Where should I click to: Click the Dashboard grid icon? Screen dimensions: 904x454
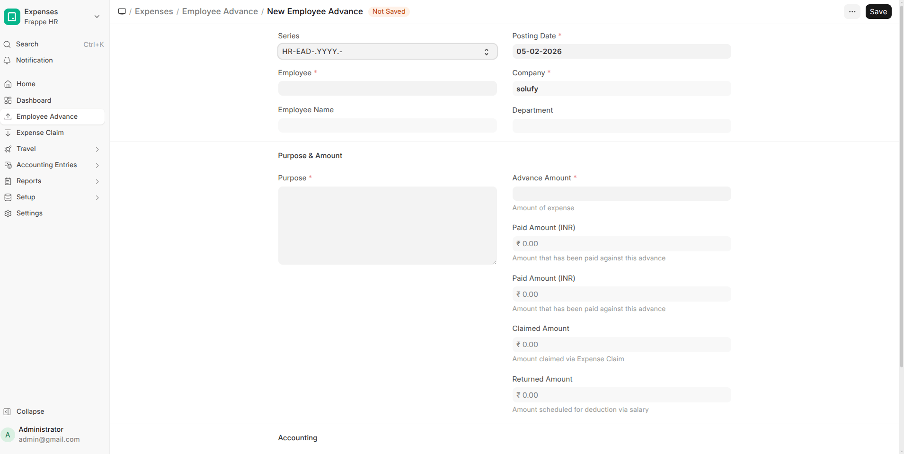tap(8, 100)
